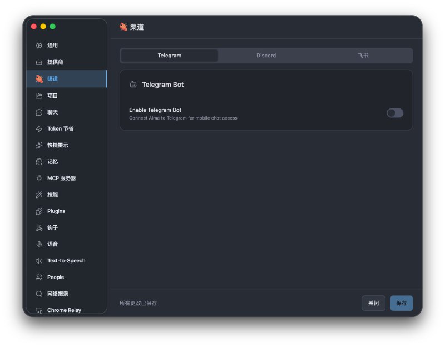The image size is (445, 347).
Task: Open the 飞书 tab
Action: pyautogui.click(x=363, y=56)
